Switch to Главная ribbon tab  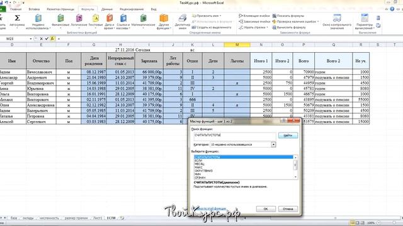point(16,9)
